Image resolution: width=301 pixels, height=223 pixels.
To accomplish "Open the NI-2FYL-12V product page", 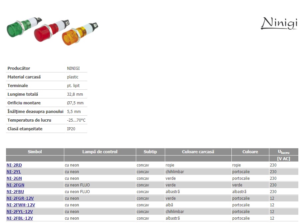I will tap(20, 212).
